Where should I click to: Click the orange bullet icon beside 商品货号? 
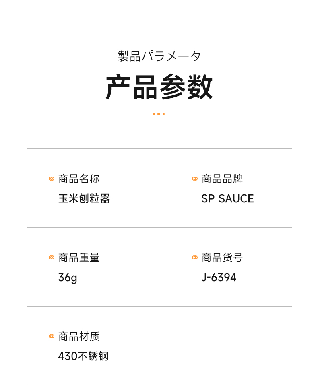(x=195, y=257)
